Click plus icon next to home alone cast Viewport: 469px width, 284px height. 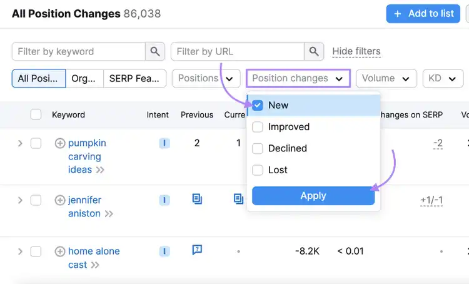click(x=60, y=251)
